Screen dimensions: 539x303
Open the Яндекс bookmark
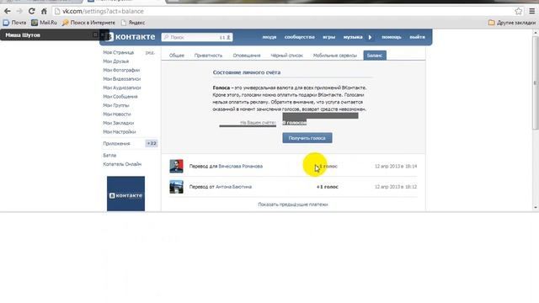[133, 23]
